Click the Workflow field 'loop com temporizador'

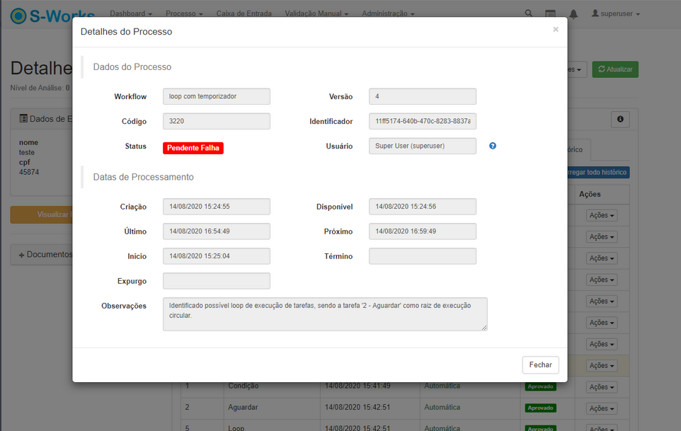[x=217, y=96]
